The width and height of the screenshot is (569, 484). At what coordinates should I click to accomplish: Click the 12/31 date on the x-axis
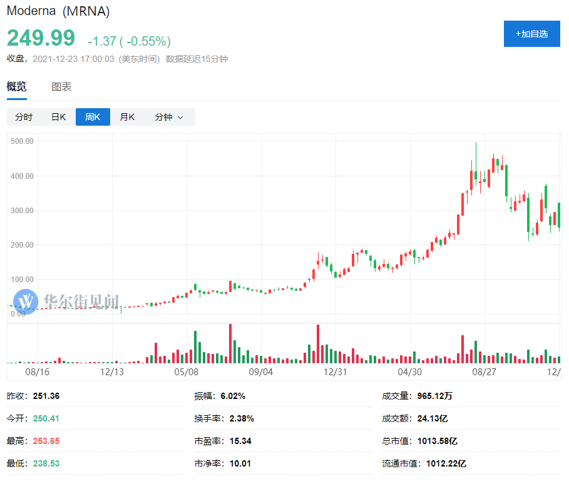tap(335, 371)
